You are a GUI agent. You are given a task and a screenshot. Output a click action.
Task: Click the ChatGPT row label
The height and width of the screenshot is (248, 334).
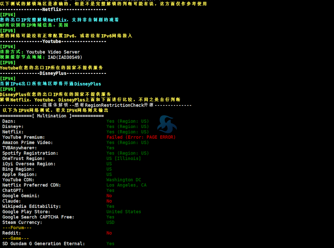13,190
